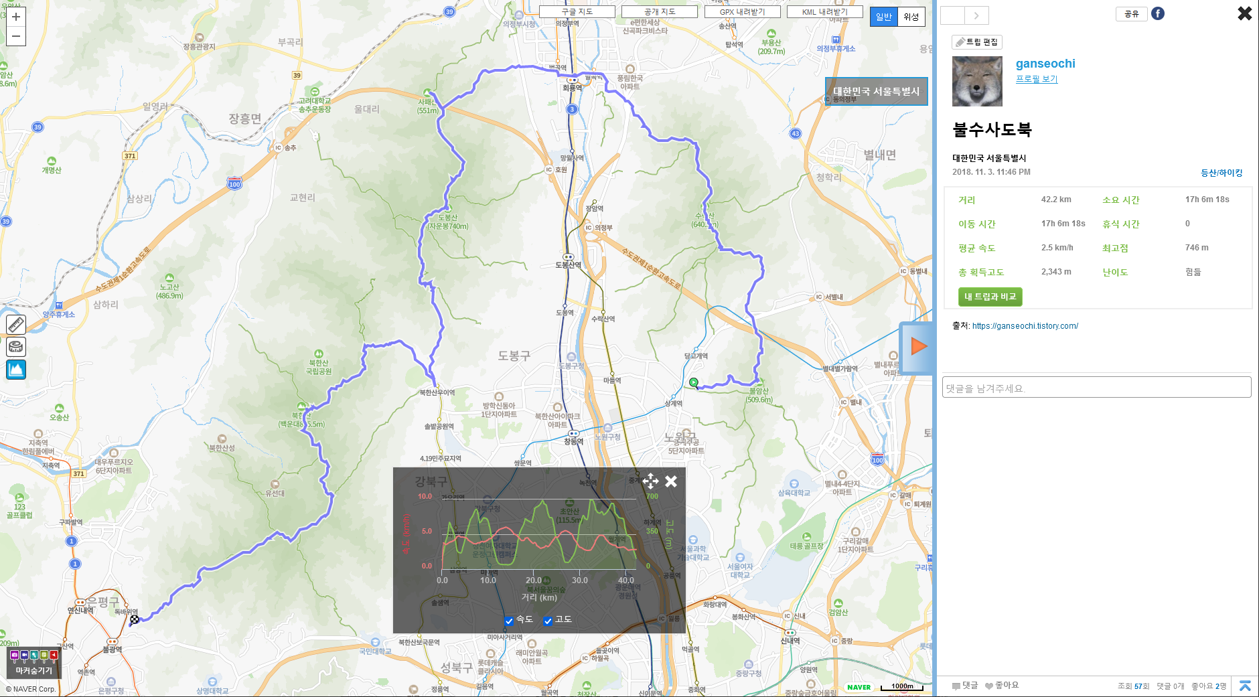
Task: Click the 트립 편집 edit trip button
Action: pos(976,42)
